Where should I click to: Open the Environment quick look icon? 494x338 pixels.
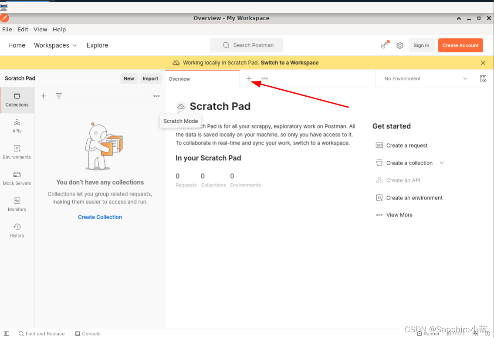tap(483, 78)
